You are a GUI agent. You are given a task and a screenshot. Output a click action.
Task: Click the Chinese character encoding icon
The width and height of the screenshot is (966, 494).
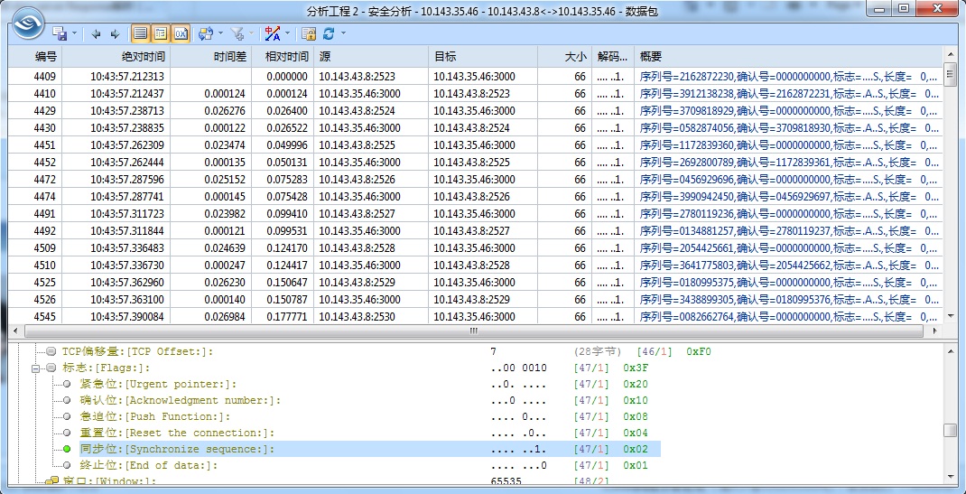(x=273, y=33)
